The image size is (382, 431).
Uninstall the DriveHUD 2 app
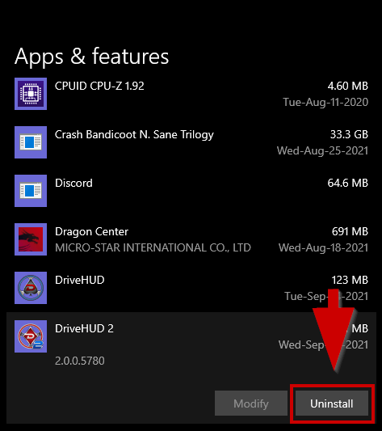[x=332, y=404]
